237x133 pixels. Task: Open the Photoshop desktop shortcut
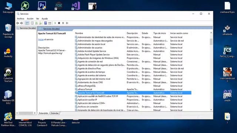pos(42,6)
